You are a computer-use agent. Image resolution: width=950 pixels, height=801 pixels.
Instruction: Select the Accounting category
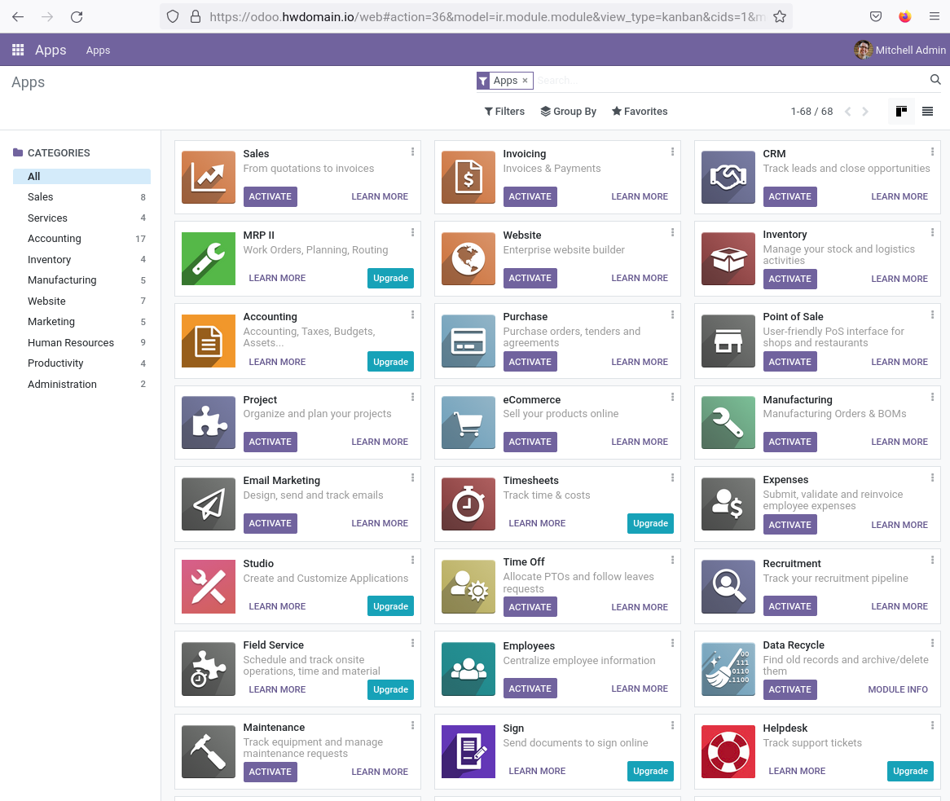coord(81,239)
